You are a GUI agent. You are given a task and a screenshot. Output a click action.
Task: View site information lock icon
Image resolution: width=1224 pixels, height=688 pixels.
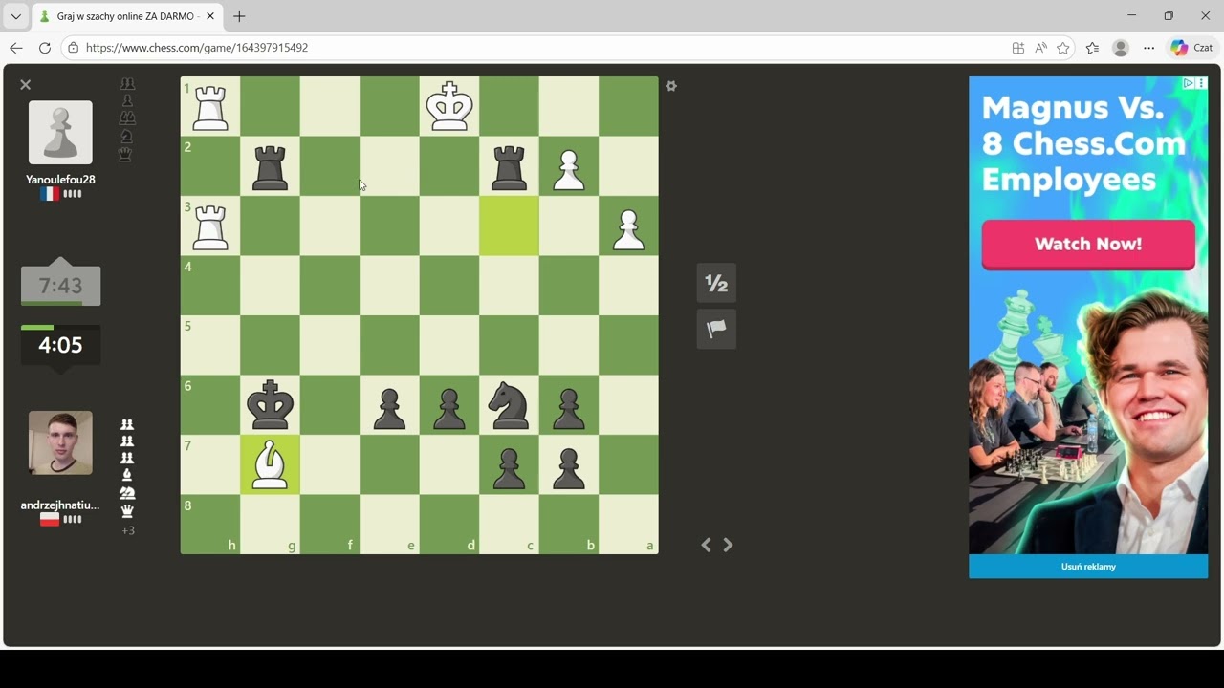tap(74, 48)
